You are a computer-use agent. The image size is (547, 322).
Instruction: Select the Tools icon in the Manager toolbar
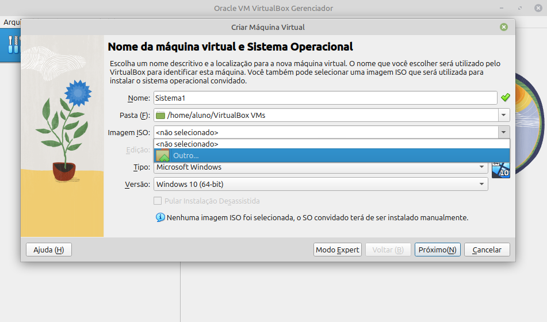(12, 44)
